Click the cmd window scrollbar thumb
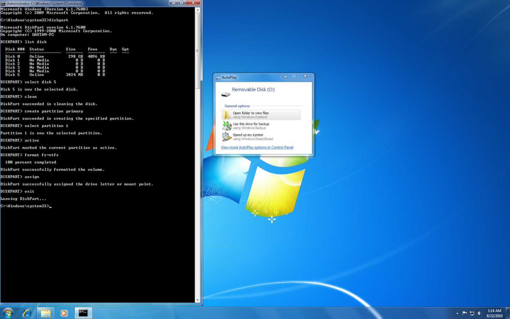The height and width of the screenshot is (319, 510). coord(198,50)
